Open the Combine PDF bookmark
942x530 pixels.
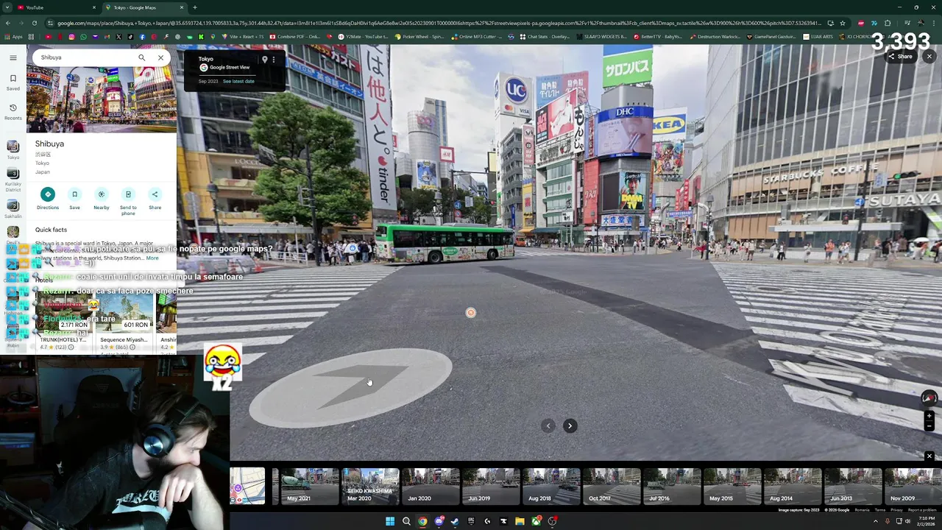pyautogui.click(x=294, y=36)
